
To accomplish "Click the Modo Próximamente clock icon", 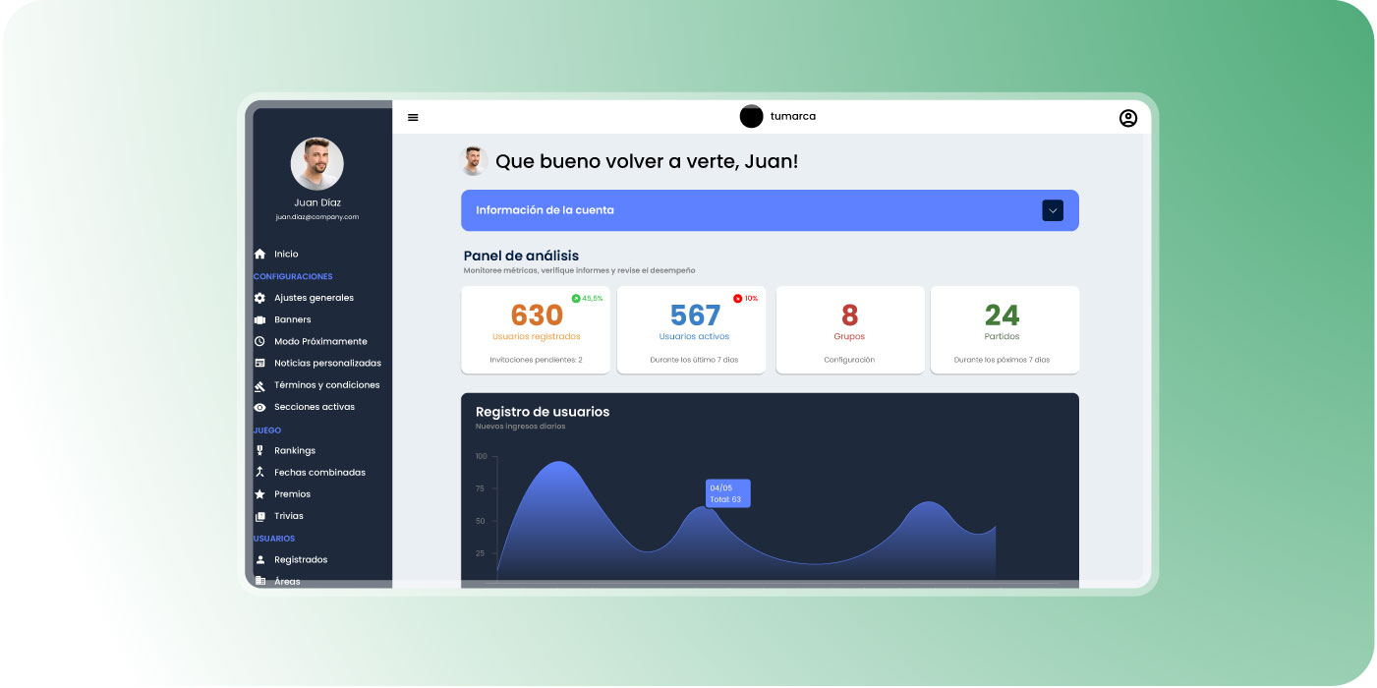I will 259,342.
